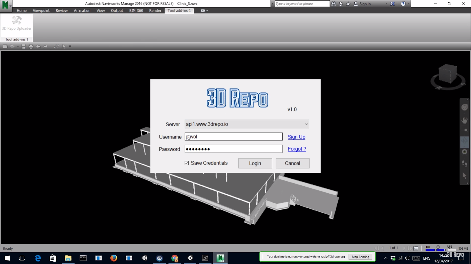Open Microsoft Edge from the taskbar
Screen dimensions: 471x264
[x=38, y=258]
